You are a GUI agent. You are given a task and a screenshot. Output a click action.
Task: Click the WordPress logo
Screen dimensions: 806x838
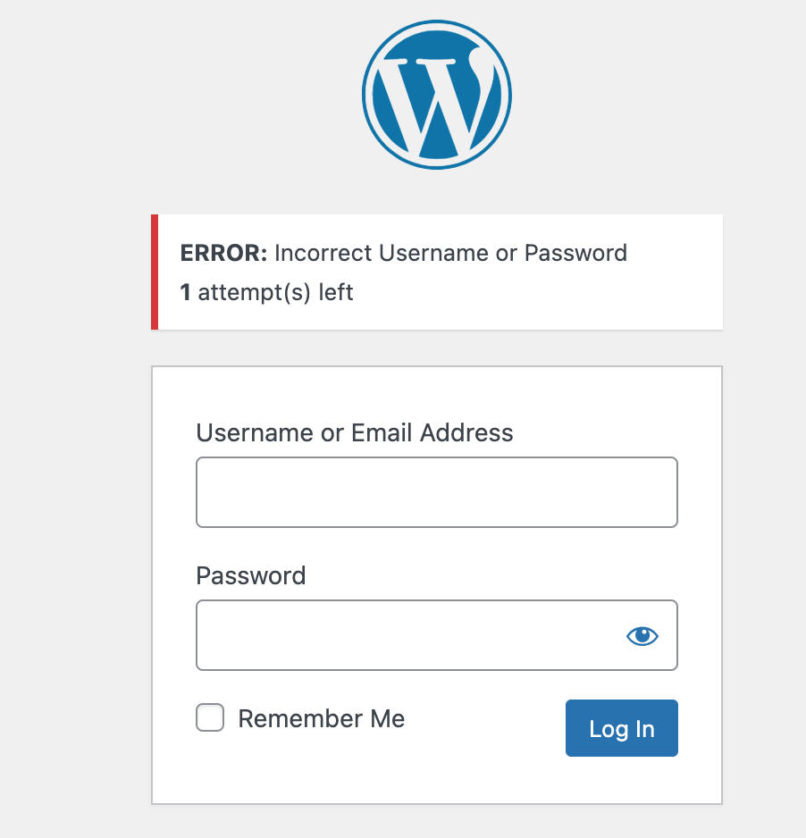point(437,95)
